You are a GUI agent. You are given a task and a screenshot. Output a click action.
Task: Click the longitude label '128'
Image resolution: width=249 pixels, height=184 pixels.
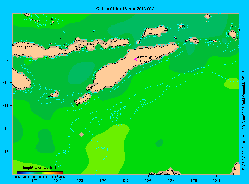point(194,181)
